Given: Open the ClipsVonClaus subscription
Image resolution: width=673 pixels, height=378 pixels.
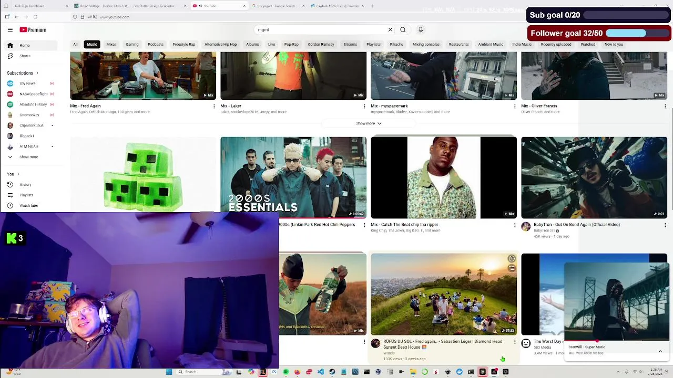Looking at the screenshot, I should coord(31,125).
